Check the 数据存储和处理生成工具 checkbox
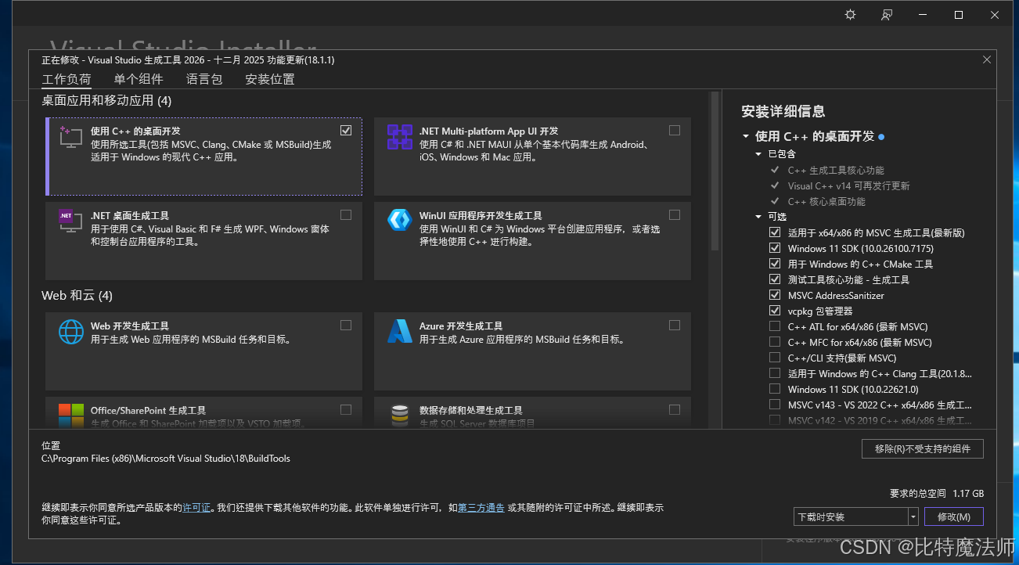Screen dimensions: 1019x565 (675, 409)
